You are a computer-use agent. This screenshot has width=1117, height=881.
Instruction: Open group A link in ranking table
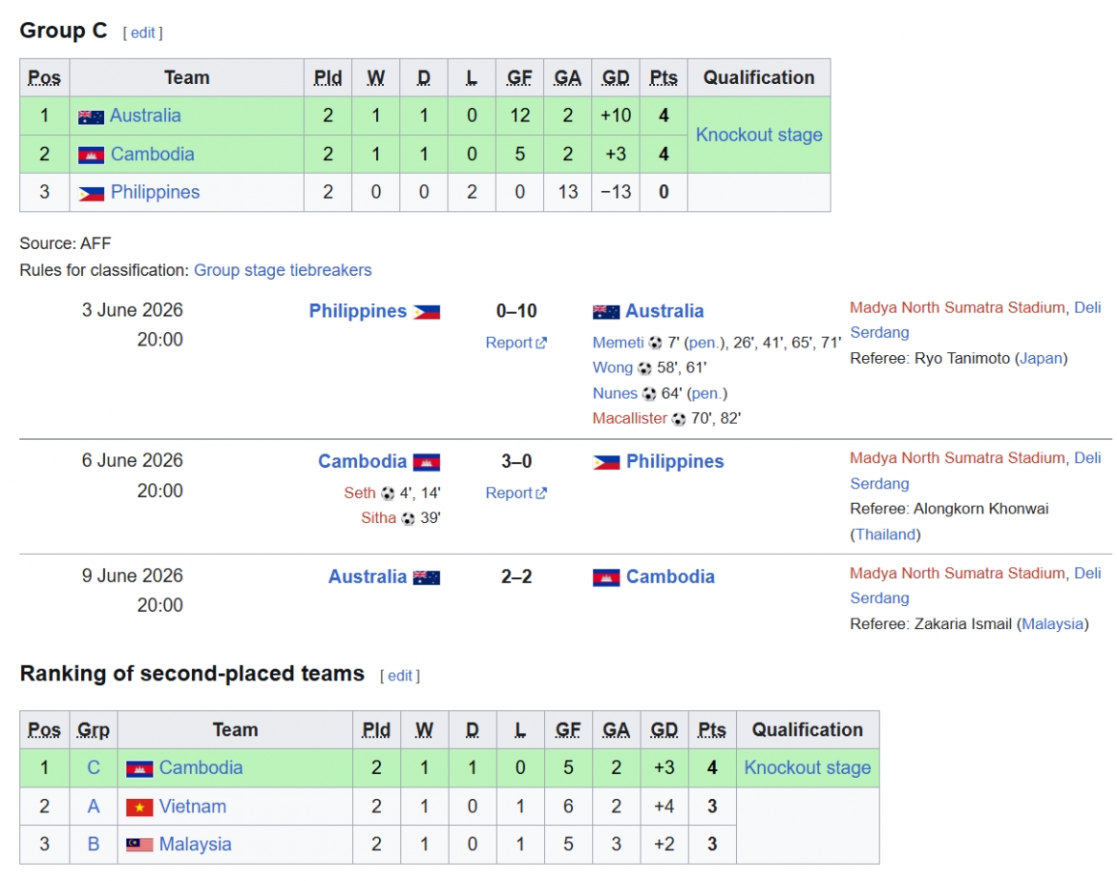click(x=94, y=807)
